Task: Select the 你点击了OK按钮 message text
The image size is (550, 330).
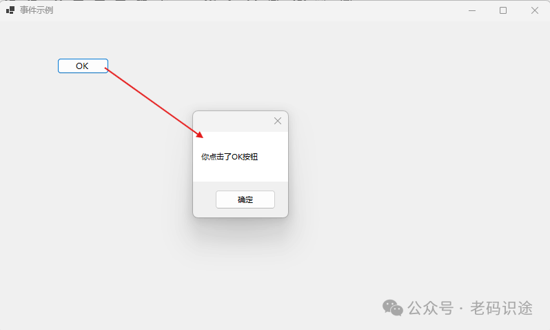Action: (230, 157)
